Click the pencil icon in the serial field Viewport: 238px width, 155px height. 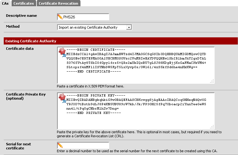coord(61,145)
